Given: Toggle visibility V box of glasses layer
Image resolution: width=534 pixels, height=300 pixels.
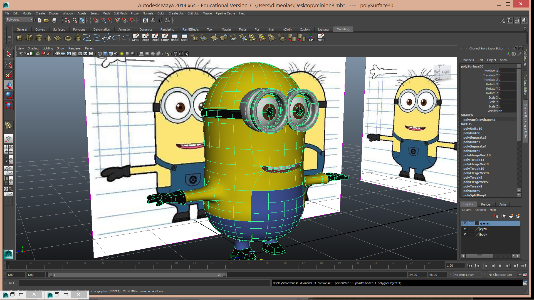Looking at the screenshot, I should click(x=465, y=223).
